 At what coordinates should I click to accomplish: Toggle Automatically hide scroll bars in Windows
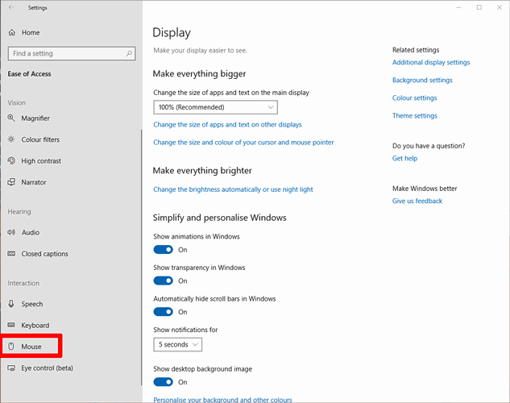pyautogui.click(x=163, y=312)
